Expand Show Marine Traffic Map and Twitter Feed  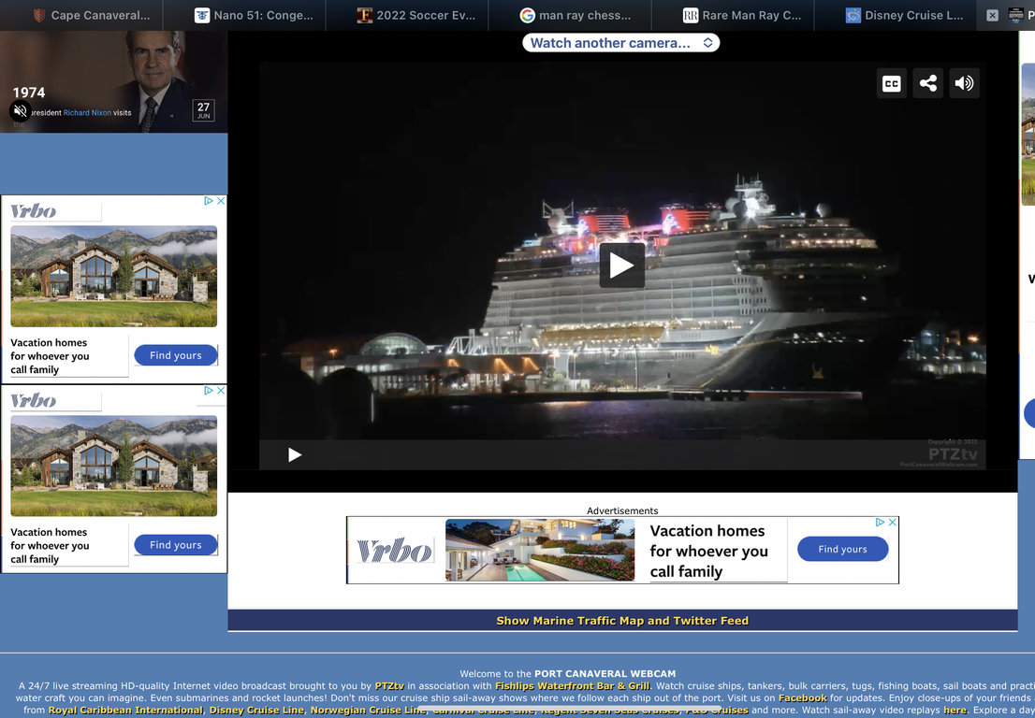click(x=622, y=621)
